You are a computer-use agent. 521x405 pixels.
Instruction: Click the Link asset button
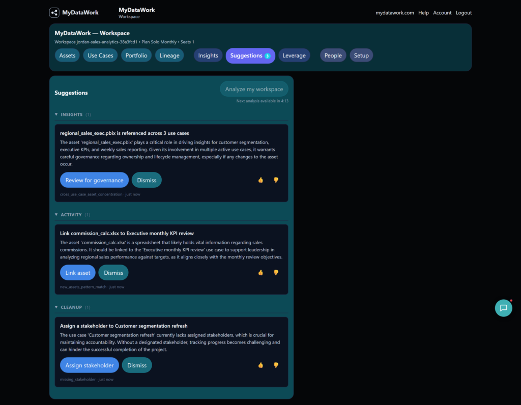pos(78,273)
